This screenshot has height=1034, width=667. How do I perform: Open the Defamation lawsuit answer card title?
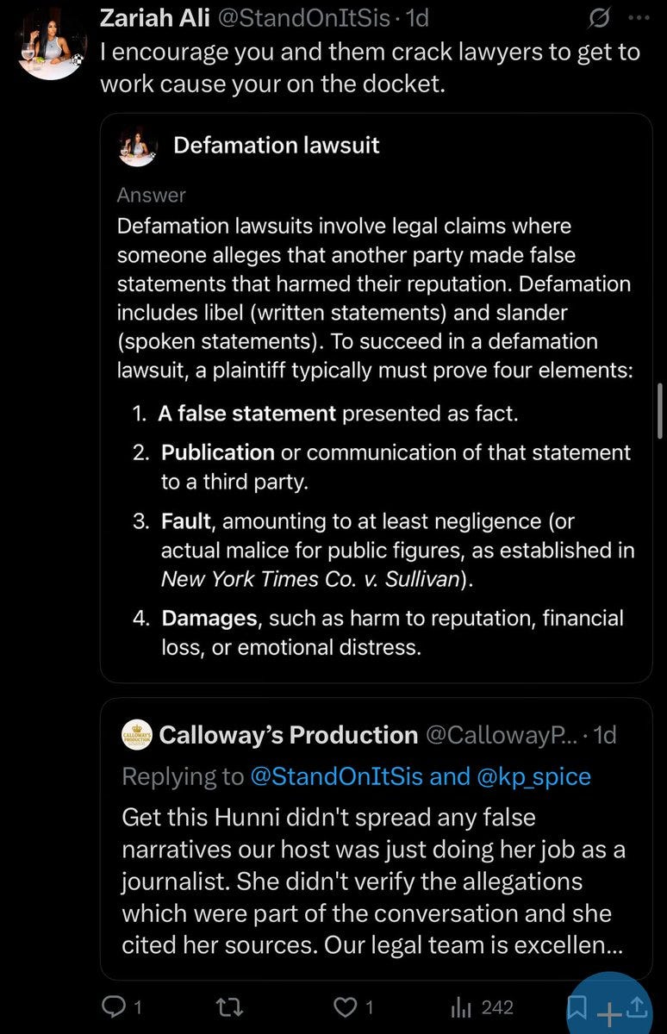pos(276,145)
